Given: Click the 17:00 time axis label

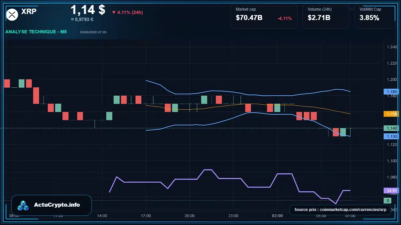Looking at the screenshot, I should (x=146, y=216).
